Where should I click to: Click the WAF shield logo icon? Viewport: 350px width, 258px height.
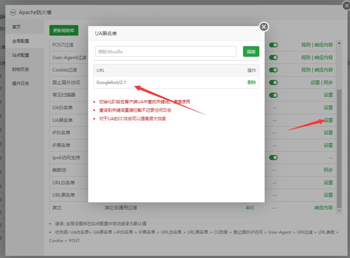click(13, 12)
